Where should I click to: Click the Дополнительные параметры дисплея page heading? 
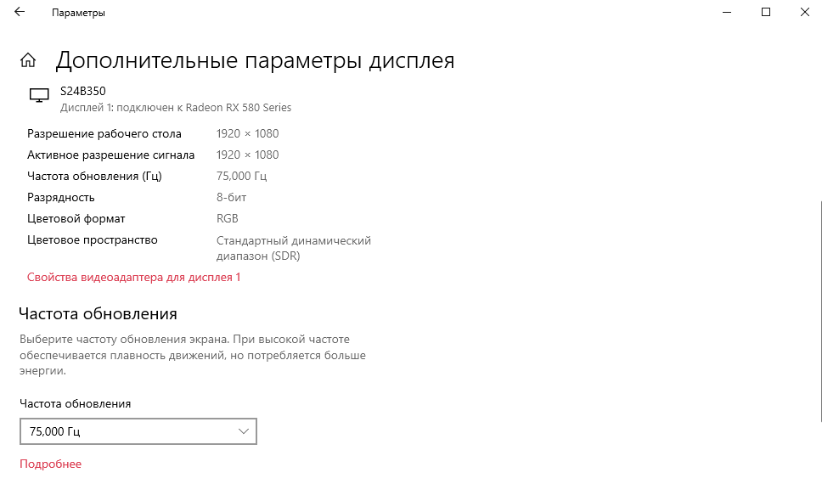click(255, 60)
